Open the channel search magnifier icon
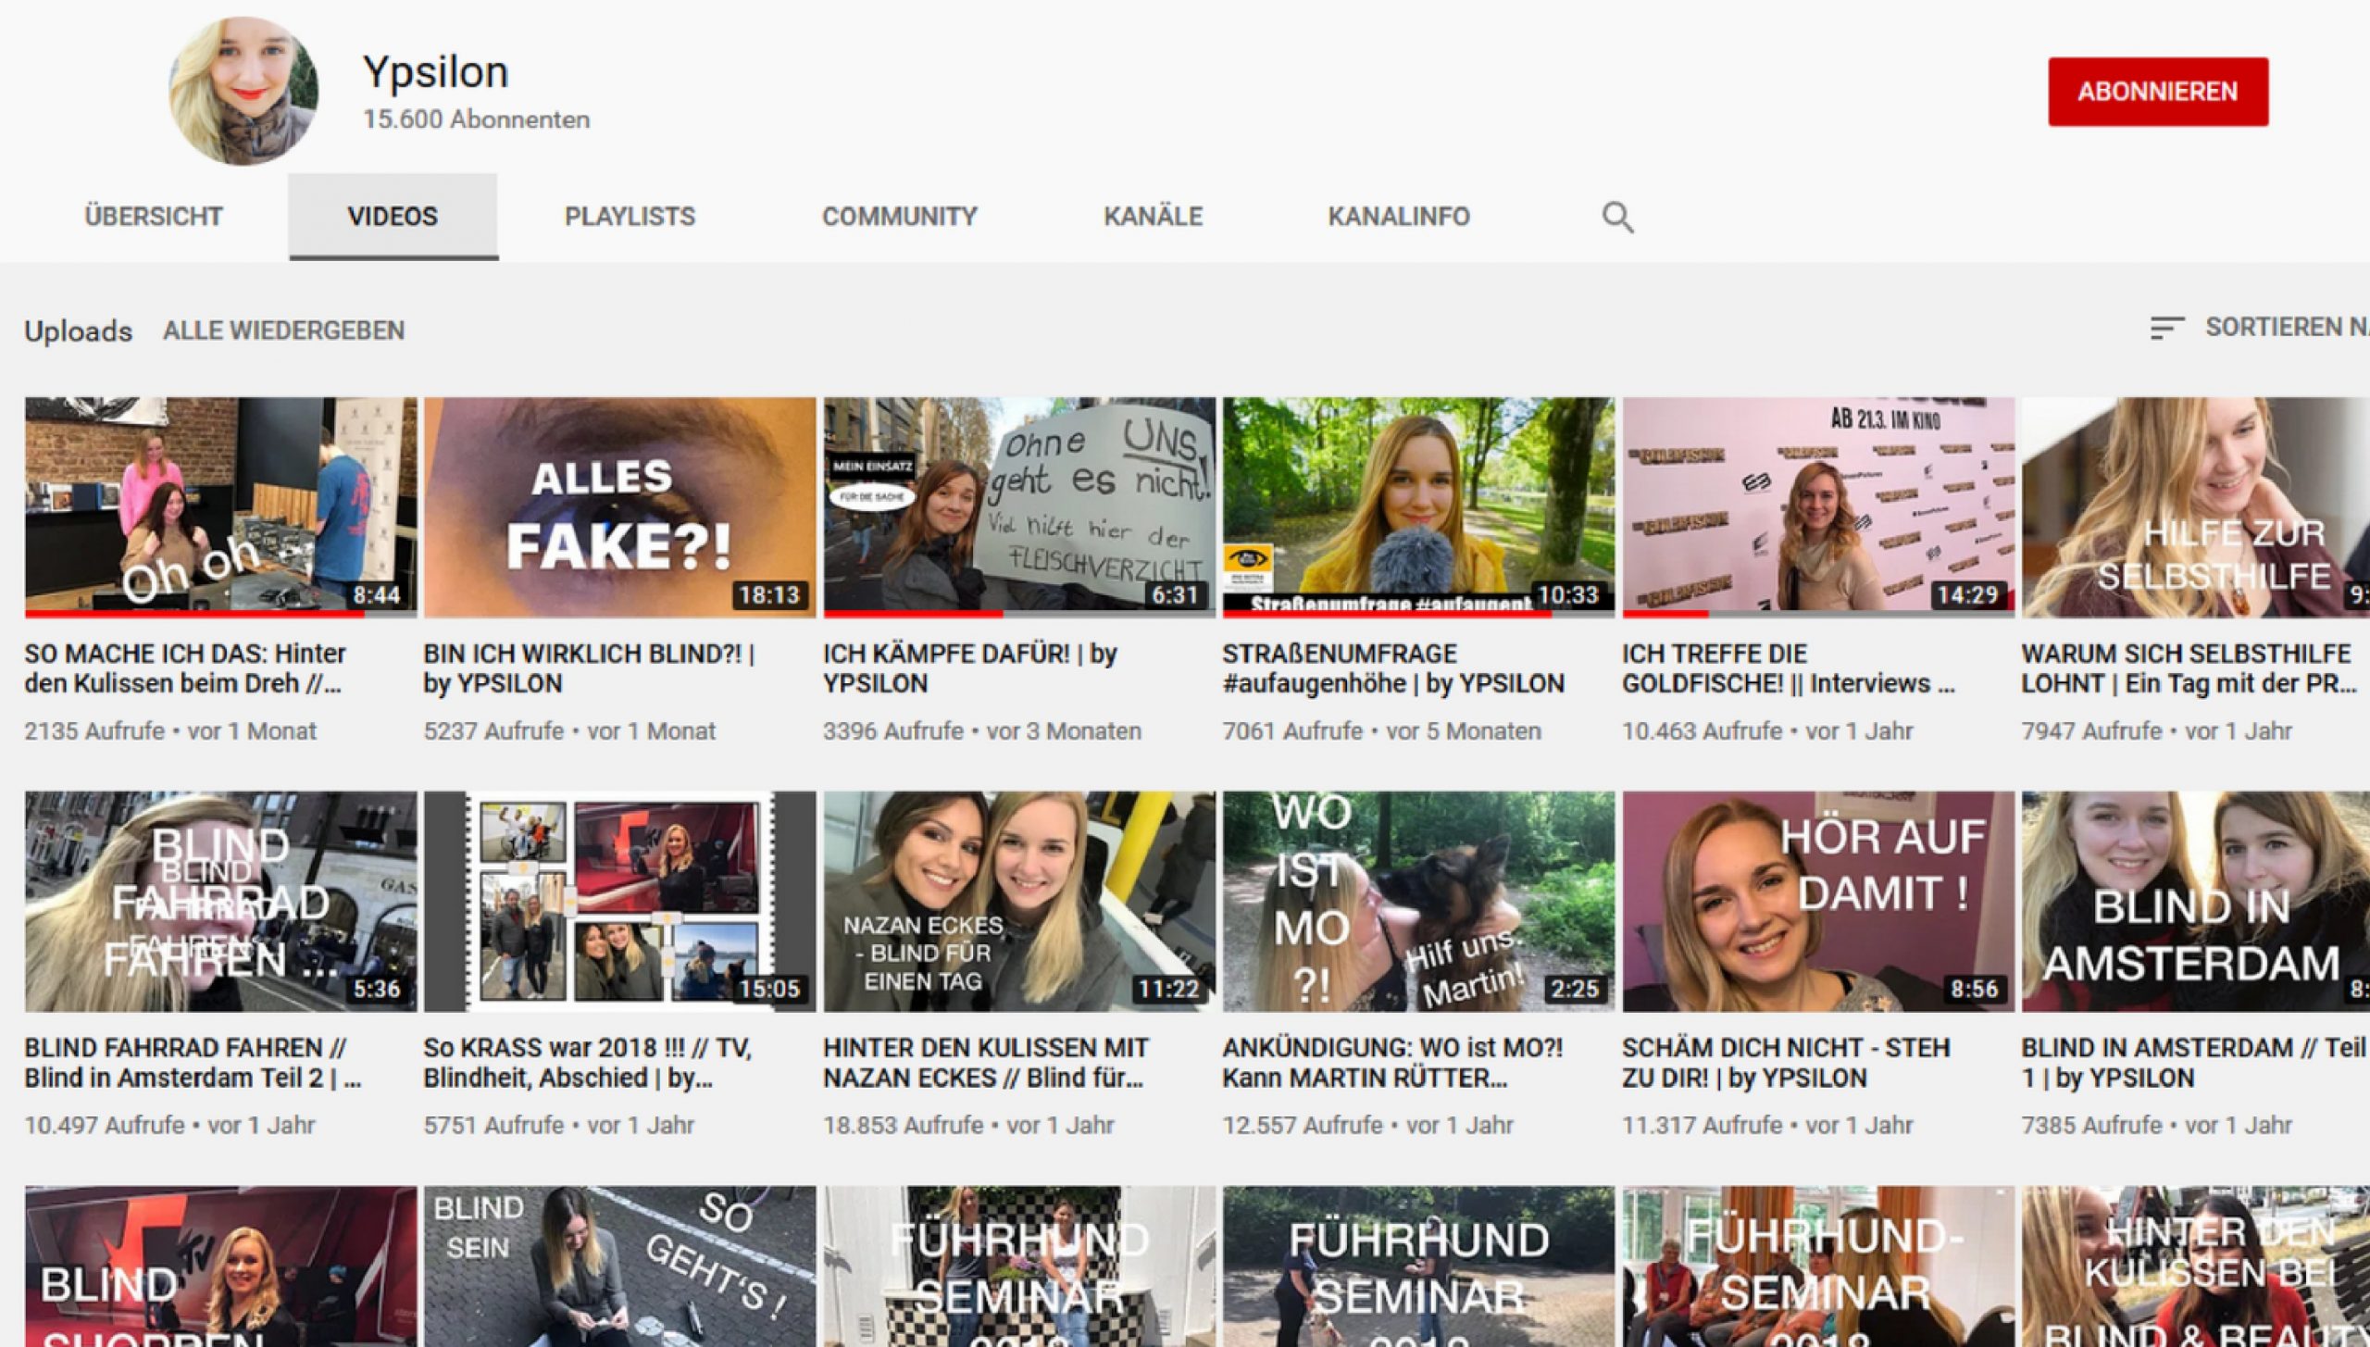 point(1617,217)
